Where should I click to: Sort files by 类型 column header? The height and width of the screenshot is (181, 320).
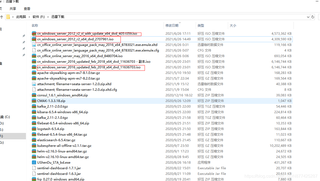click(201, 25)
